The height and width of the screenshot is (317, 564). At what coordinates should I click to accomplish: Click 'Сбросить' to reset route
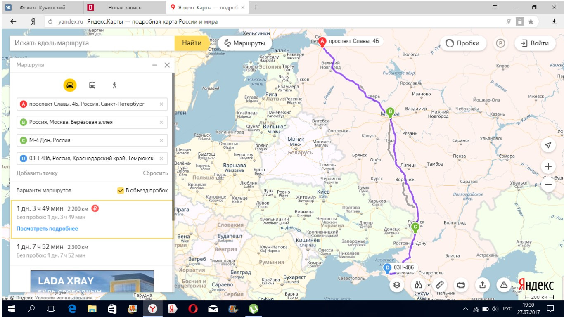(156, 173)
